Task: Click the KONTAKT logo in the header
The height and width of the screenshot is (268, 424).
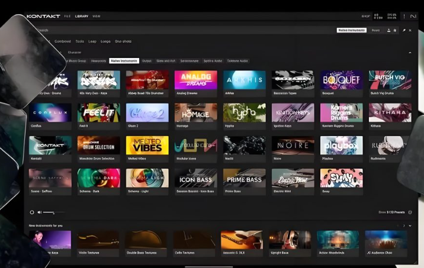Action: coord(43,16)
